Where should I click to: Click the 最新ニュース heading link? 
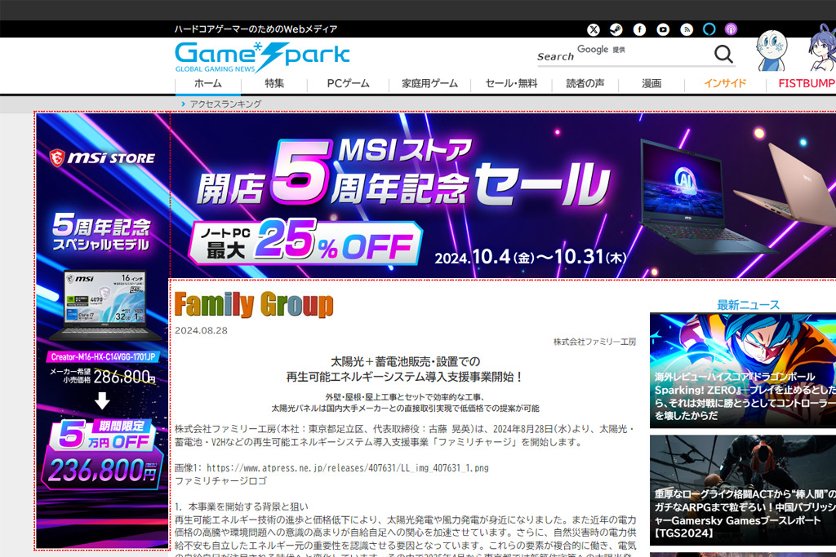748,305
